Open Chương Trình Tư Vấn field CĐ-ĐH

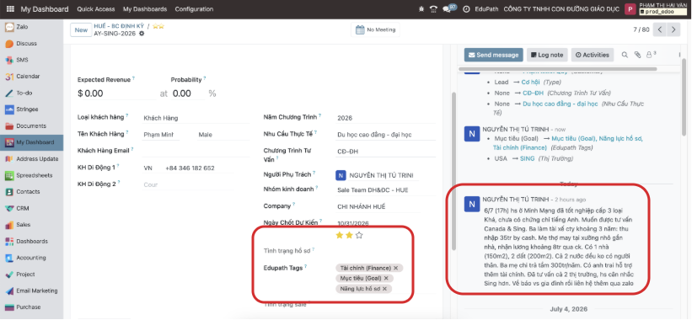click(385, 152)
